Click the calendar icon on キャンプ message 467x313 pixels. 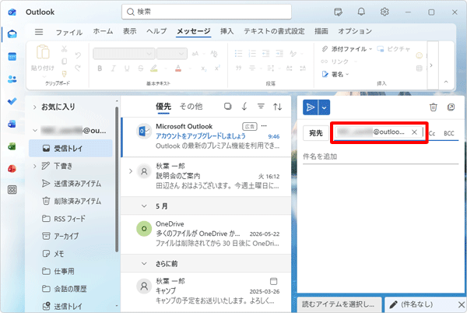[x=273, y=281]
